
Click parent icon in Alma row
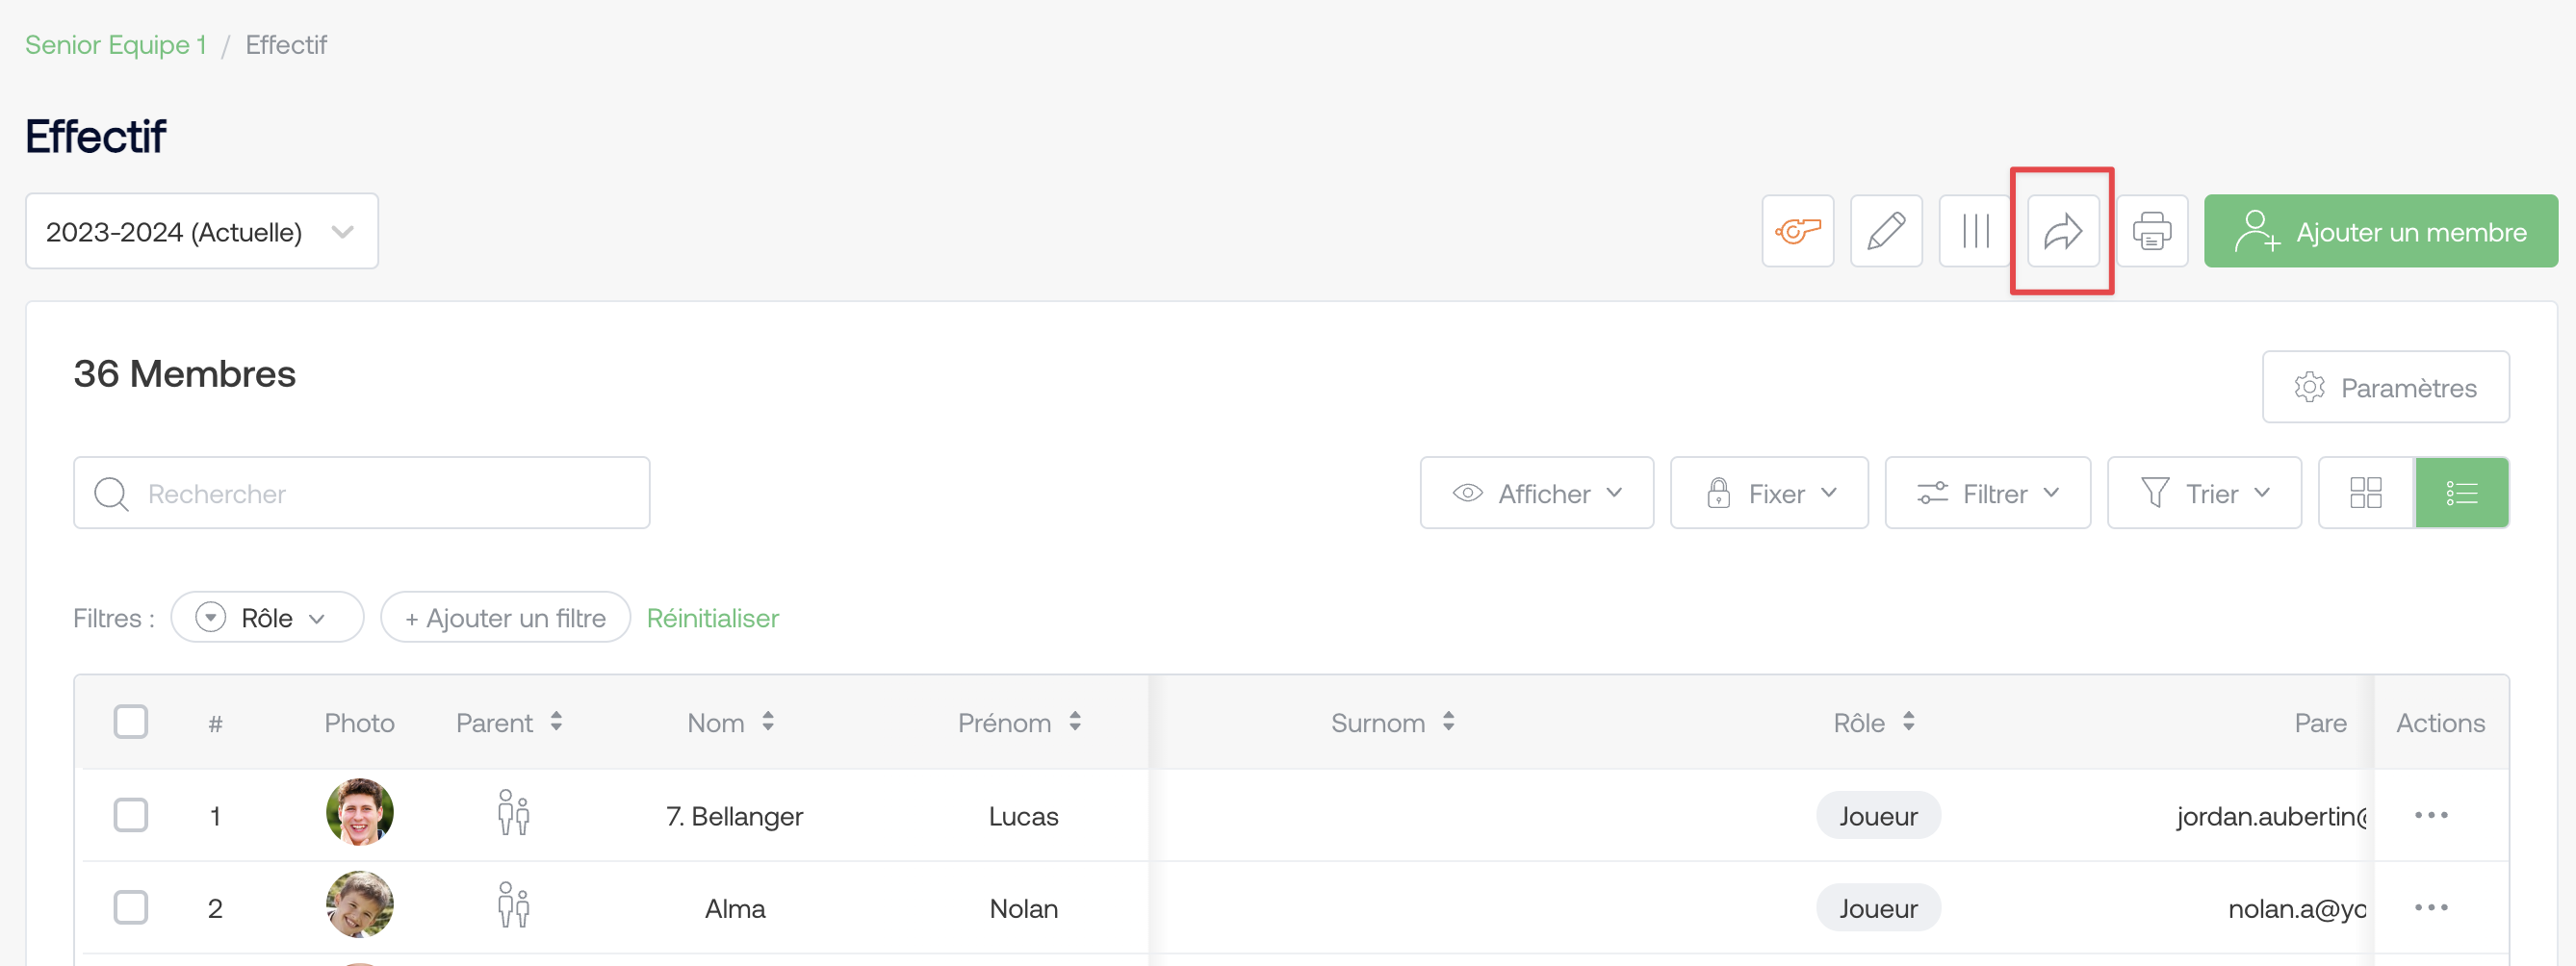(513, 906)
